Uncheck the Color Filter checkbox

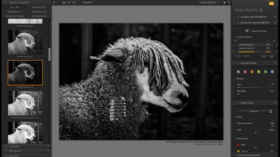tap(238, 63)
